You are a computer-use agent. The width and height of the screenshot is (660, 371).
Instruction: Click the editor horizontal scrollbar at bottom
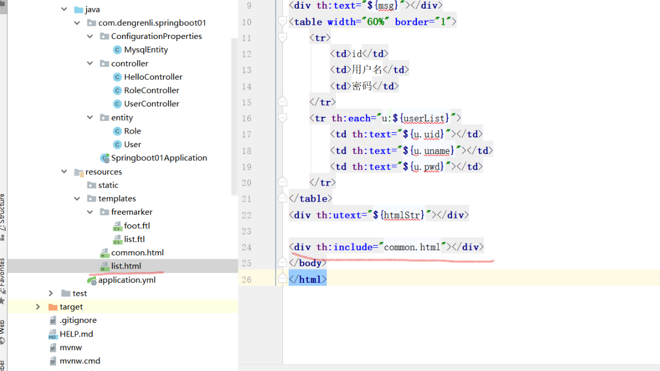click(x=449, y=368)
